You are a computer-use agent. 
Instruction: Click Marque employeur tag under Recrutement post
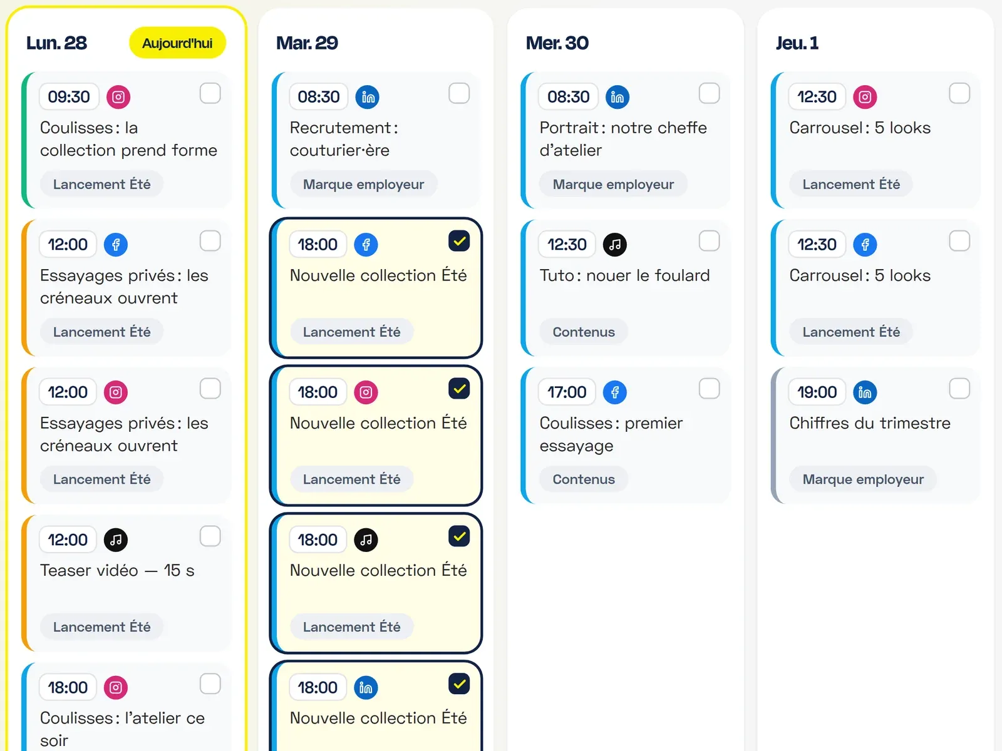pos(364,184)
